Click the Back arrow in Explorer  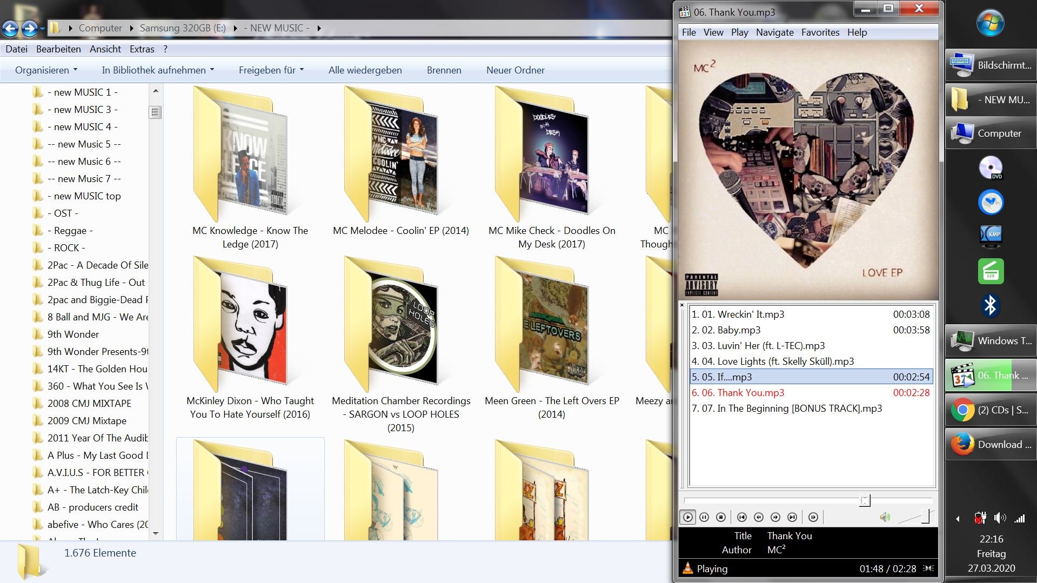(11, 28)
